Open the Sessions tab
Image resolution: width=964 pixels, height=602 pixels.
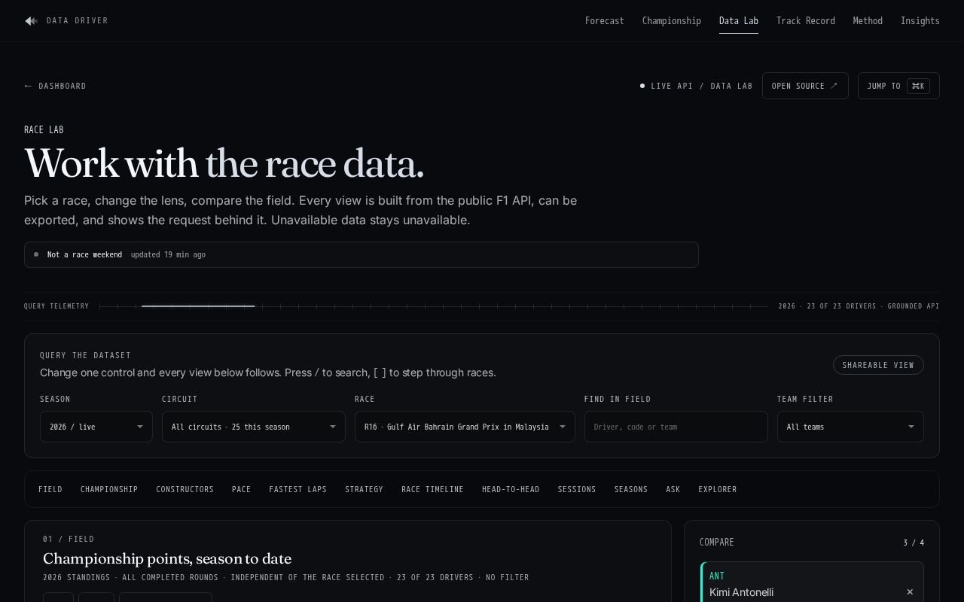(577, 489)
